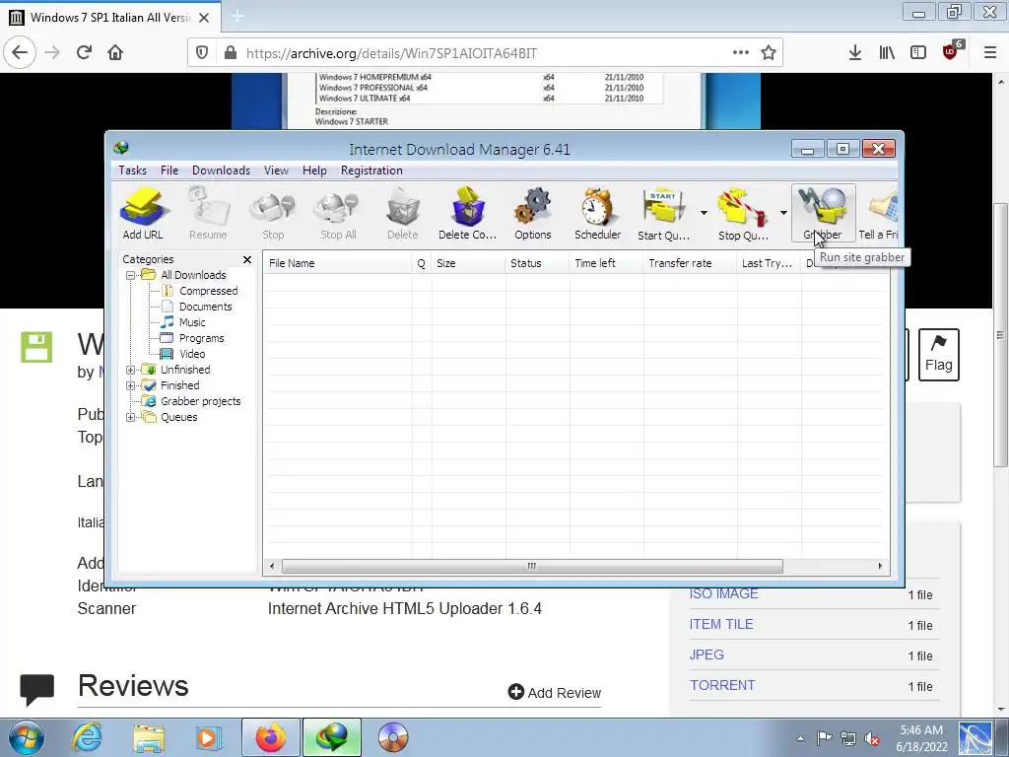Open Firefox library icon
This screenshot has height=757, width=1009.
coord(887,53)
